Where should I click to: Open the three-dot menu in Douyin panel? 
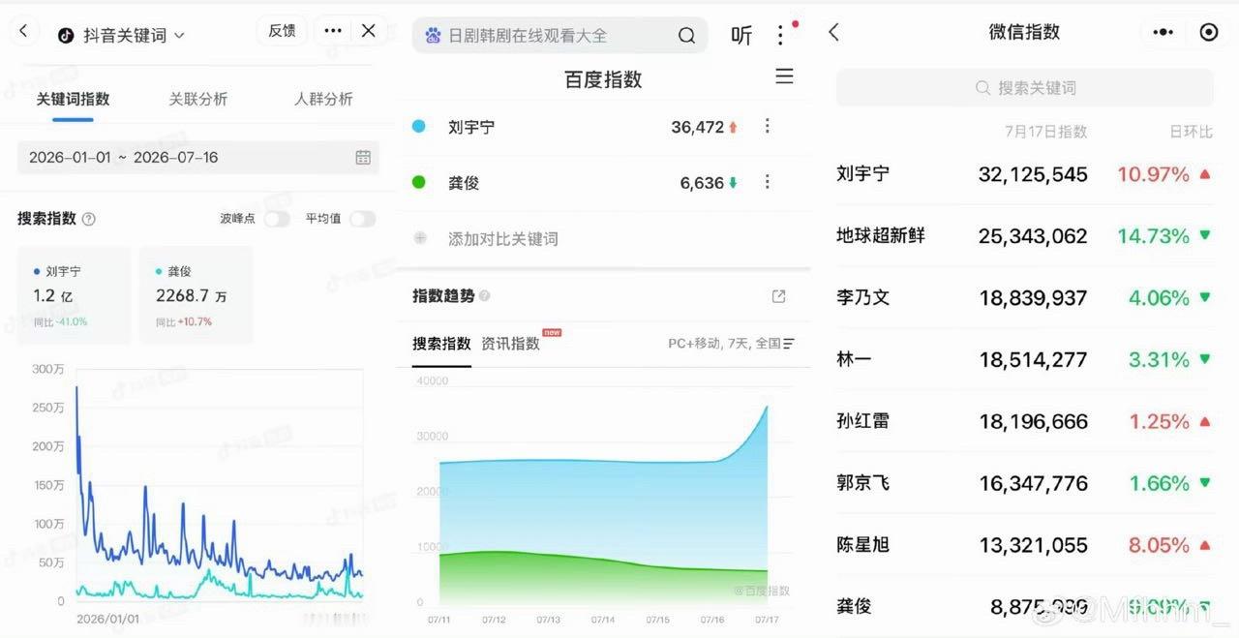[x=333, y=31]
